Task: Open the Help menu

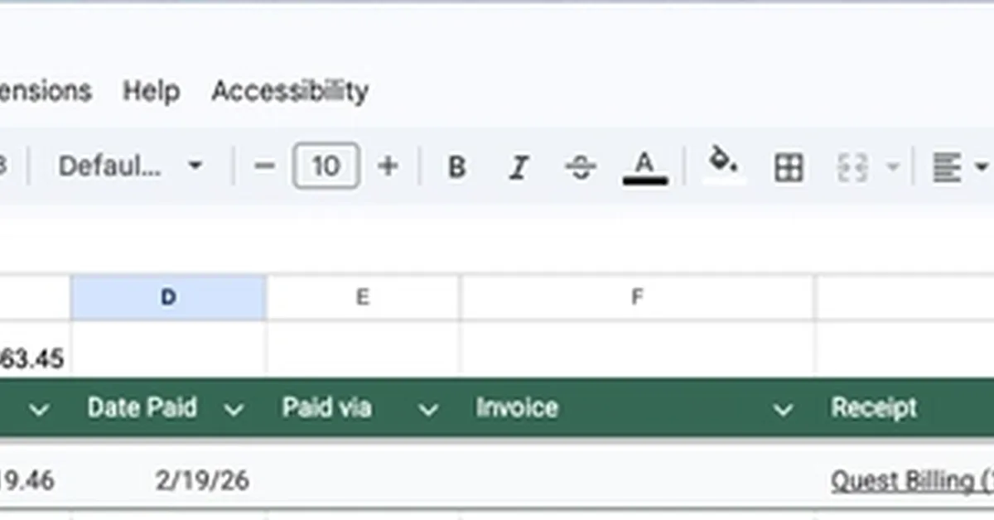Action: [x=152, y=91]
